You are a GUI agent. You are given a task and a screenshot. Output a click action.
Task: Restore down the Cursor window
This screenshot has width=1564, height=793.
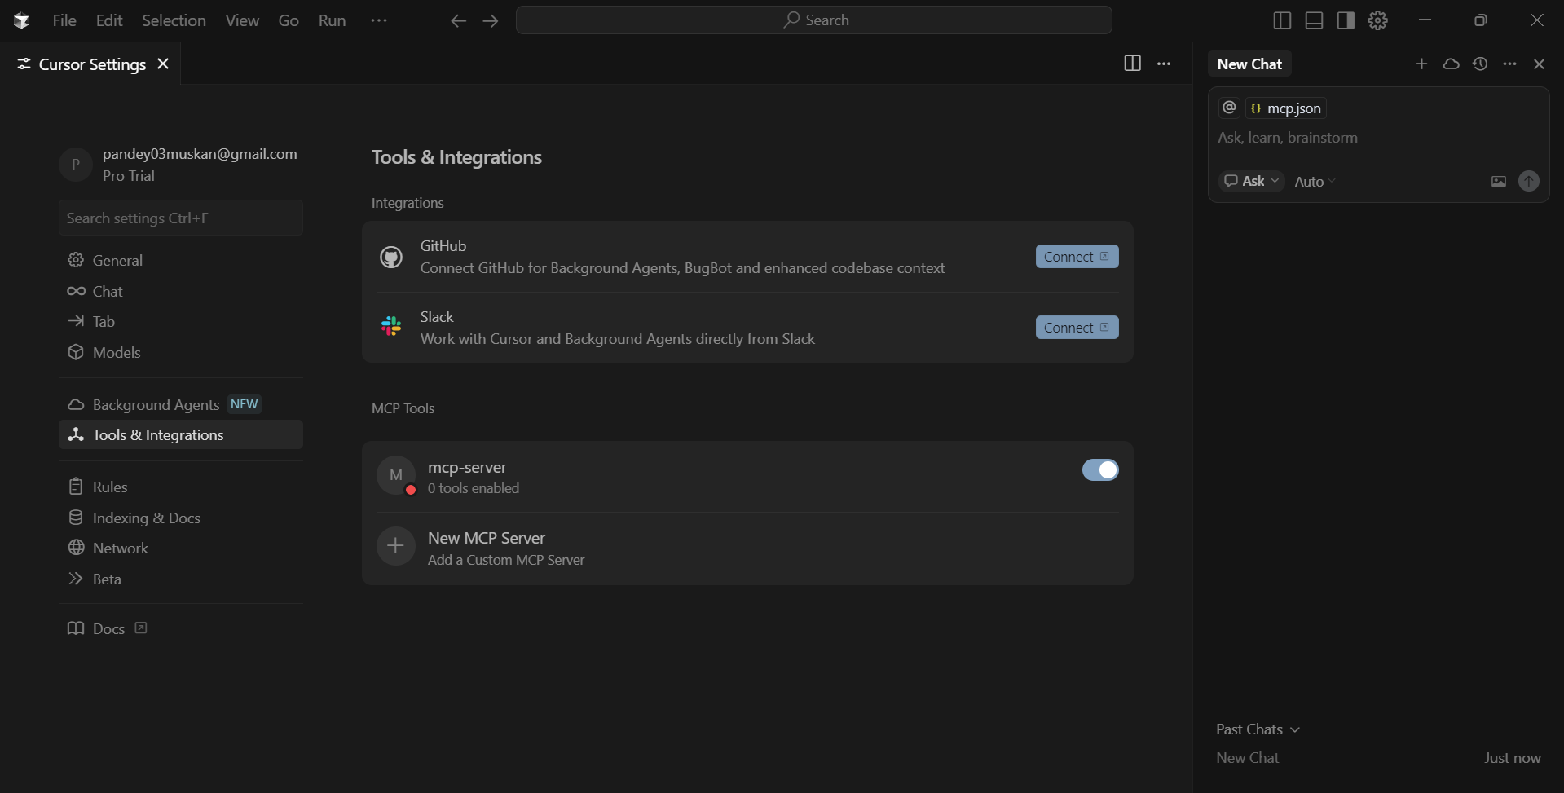1481,20
